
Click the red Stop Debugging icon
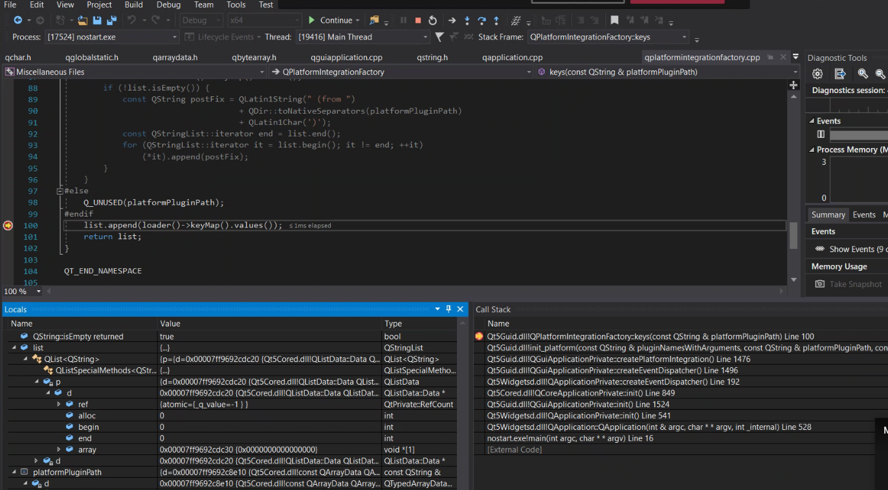(418, 21)
